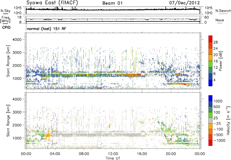Image resolution: width=231 pixels, height=160 pixels.
Task: Click the date '07/Dec/2012'
Action: point(185,3)
